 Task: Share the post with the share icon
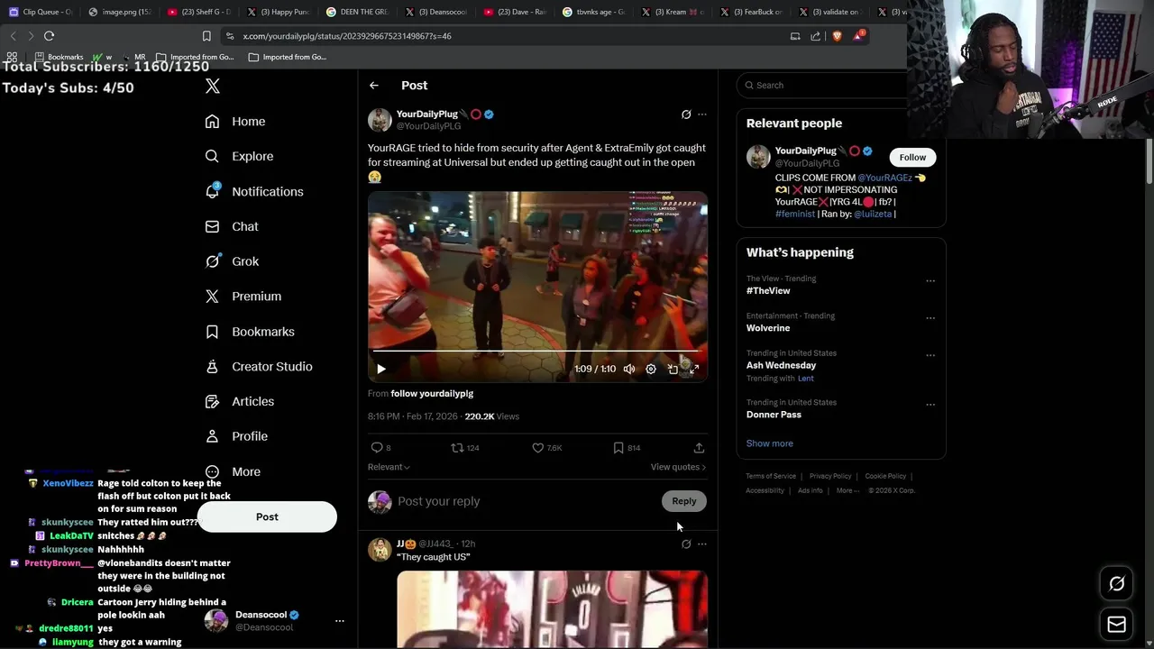click(699, 448)
